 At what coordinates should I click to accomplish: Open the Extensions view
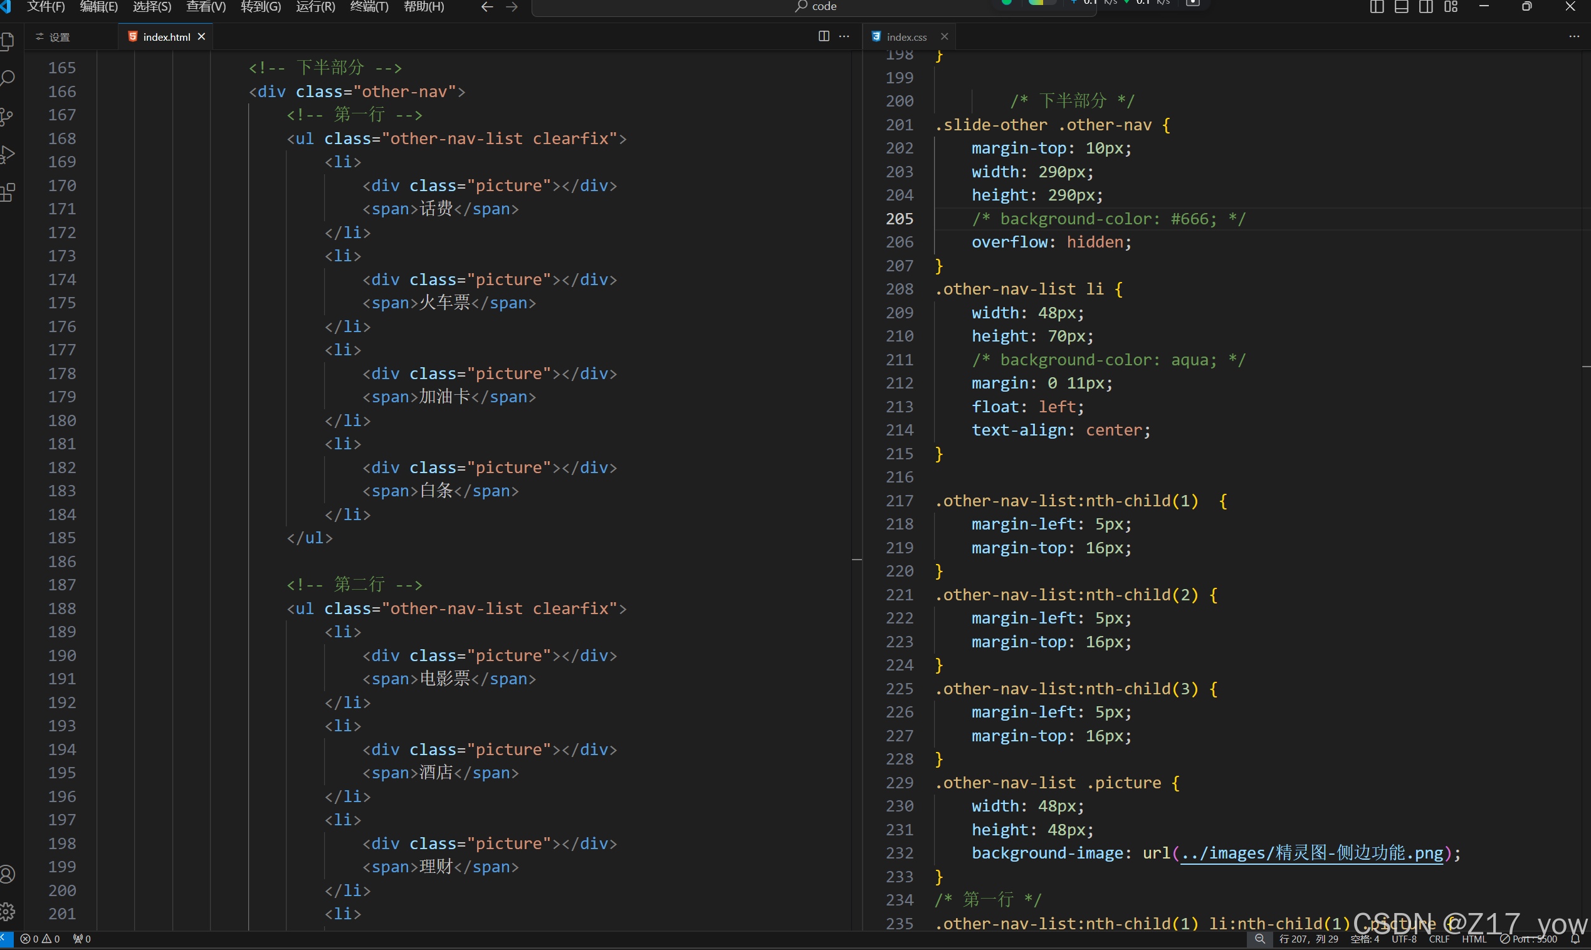pyautogui.click(x=8, y=192)
